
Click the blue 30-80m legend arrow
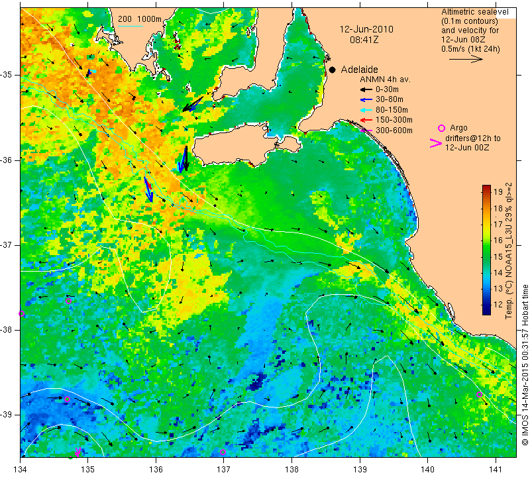tap(366, 100)
